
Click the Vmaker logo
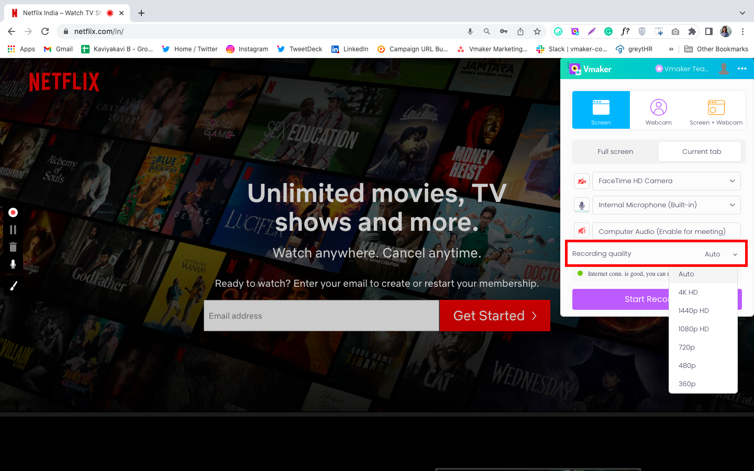click(590, 69)
